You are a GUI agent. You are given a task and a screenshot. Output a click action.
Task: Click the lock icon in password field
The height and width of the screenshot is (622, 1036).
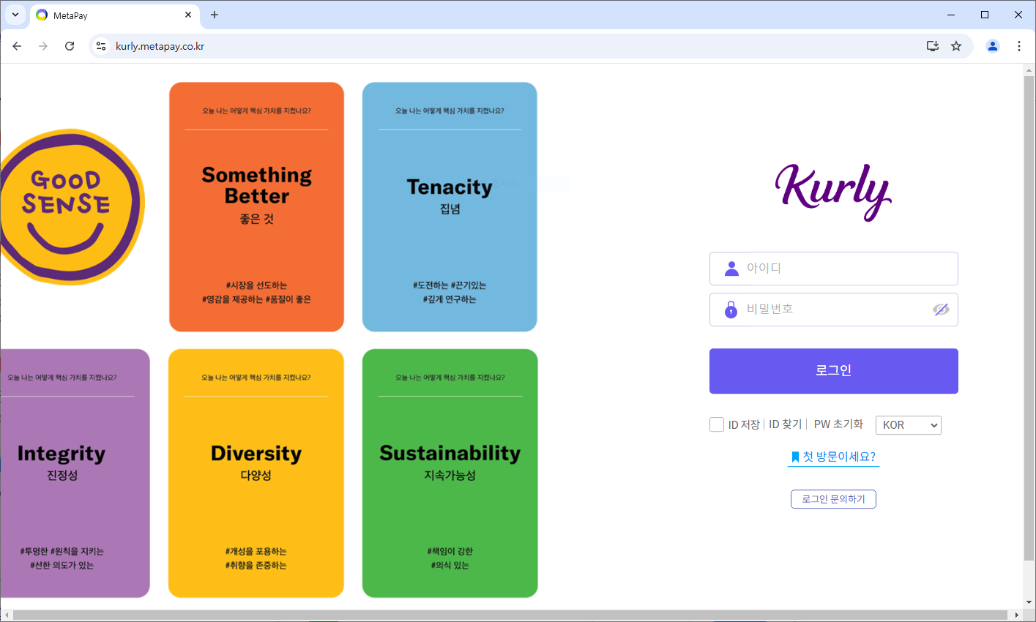(x=731, y=310)
